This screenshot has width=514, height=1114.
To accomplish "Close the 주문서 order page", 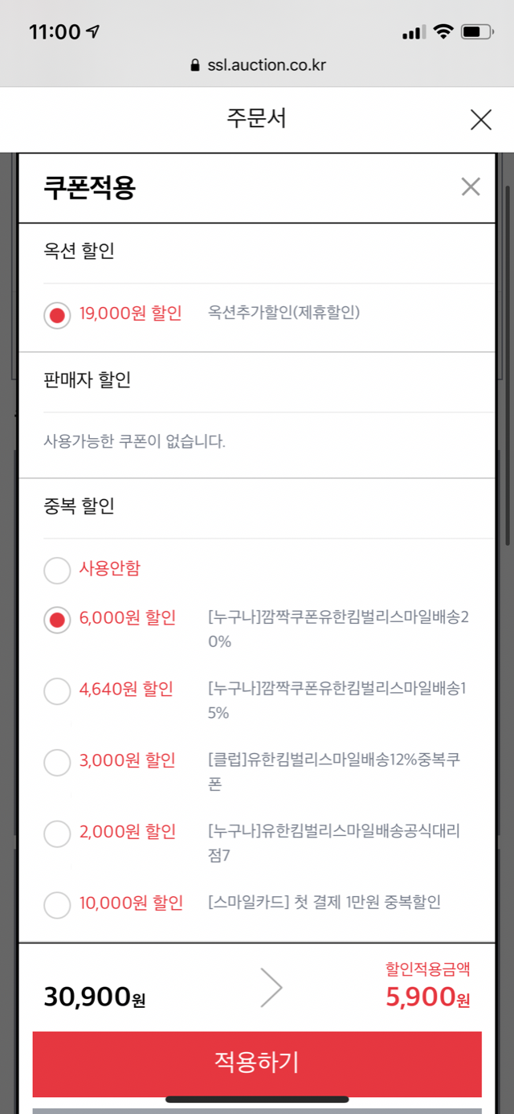I will pos(480,121).
